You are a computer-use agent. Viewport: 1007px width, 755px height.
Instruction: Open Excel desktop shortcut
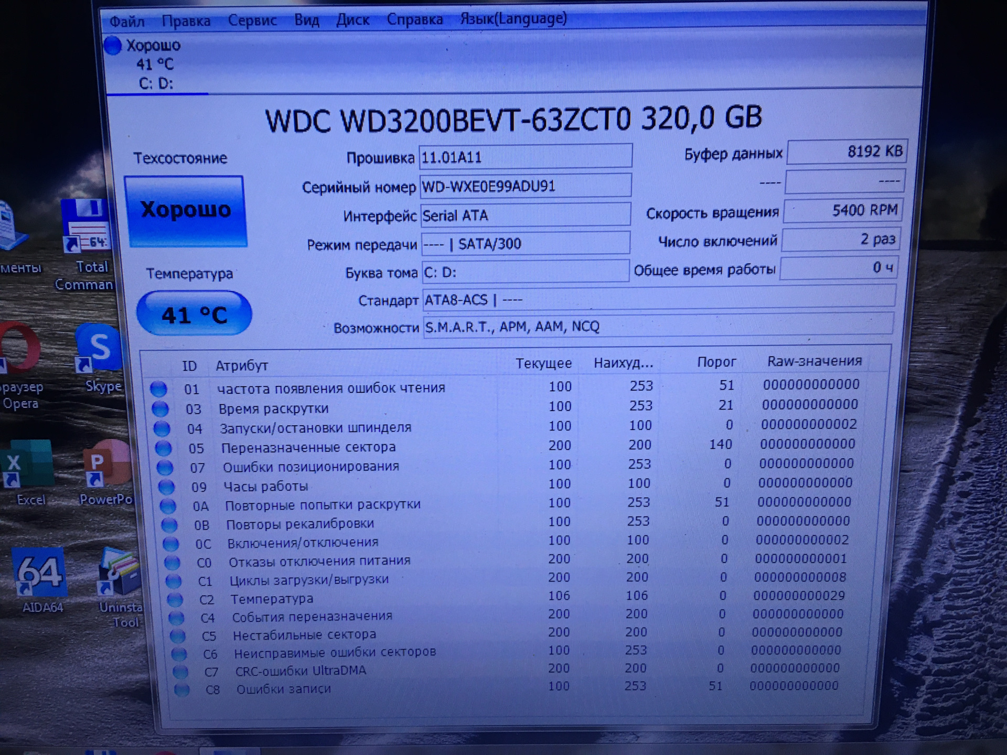[28, 473]
